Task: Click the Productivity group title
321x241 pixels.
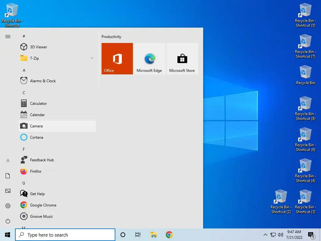Action: pyautogui.click(x=111, y=37)
